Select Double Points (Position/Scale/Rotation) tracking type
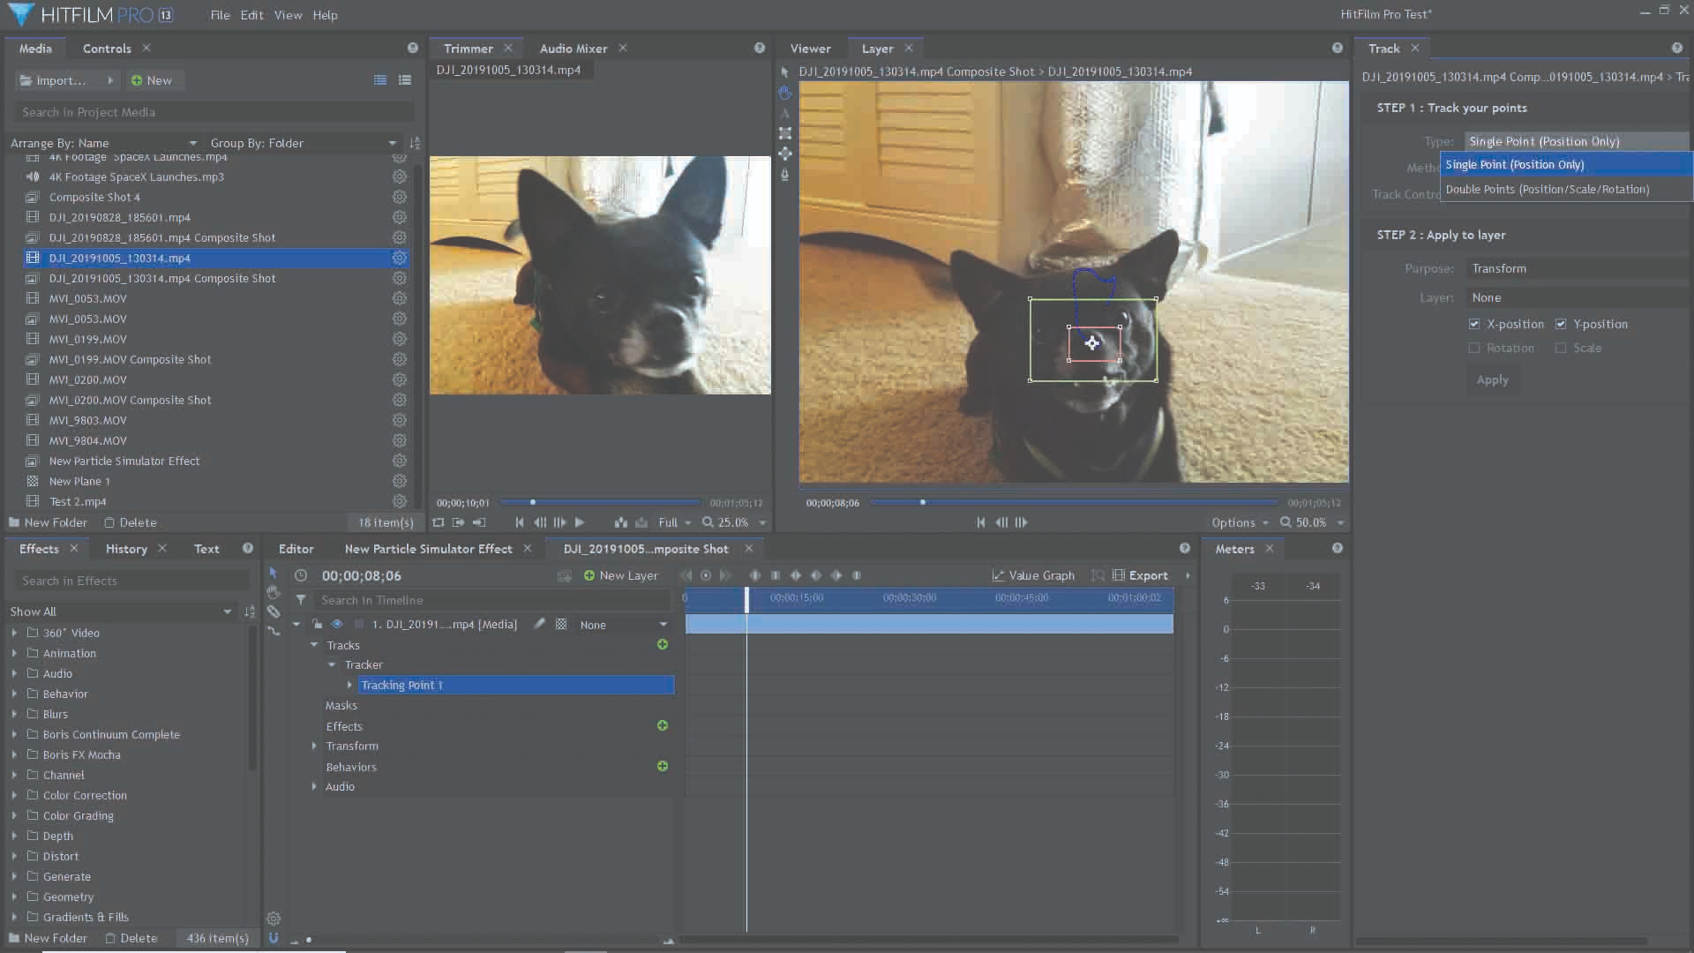Image resolution: width=1694 pixels, height=953 pixels. pyautogui.click(x=1548, y=189)
